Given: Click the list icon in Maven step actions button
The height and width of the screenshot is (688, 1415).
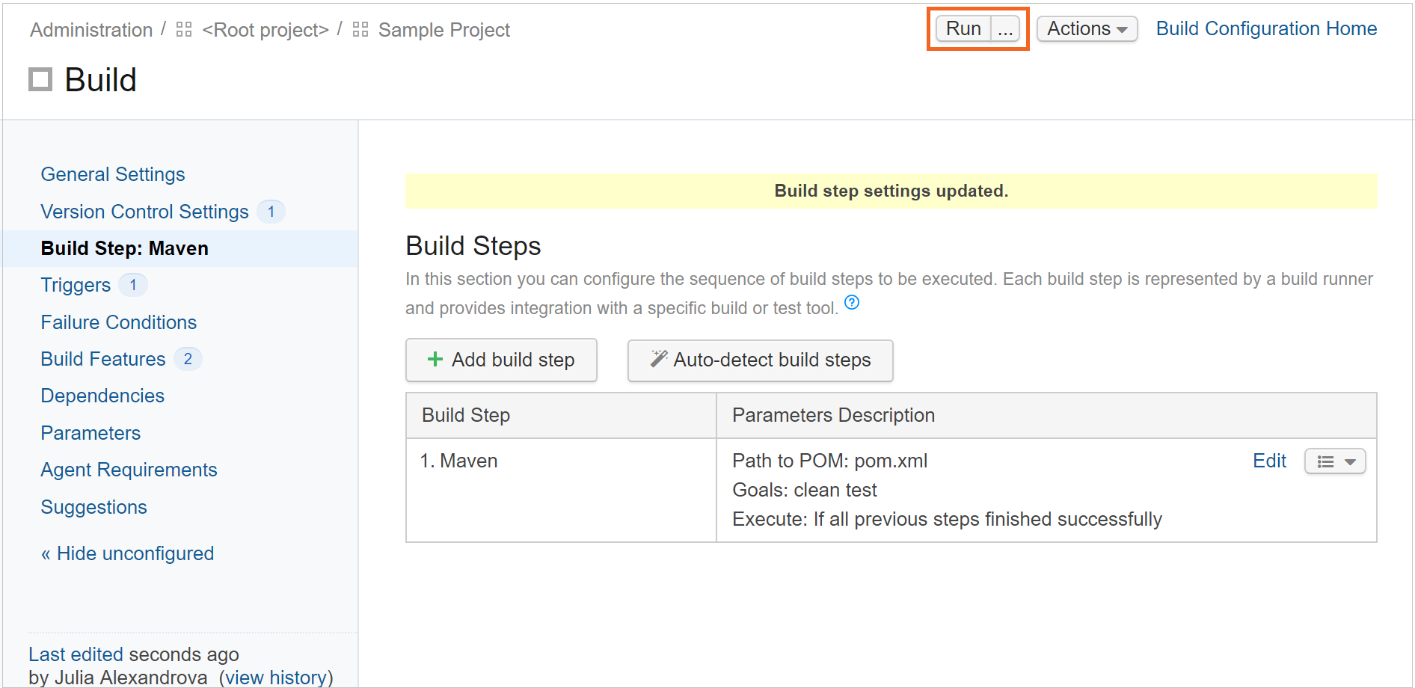Looking at the screenshot, I should [1326, 461].
